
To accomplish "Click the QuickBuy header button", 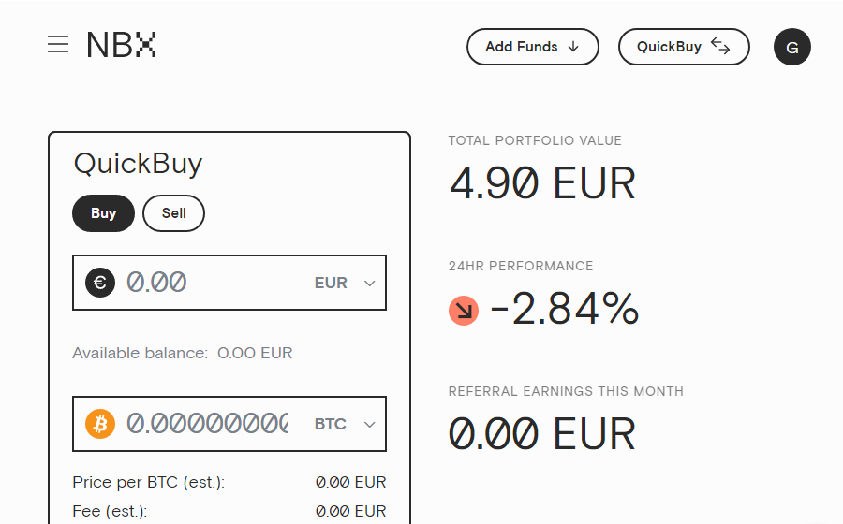I will pos(684,47).
